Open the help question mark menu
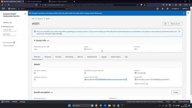The image size is (192, 108). [x=167, y=9]
